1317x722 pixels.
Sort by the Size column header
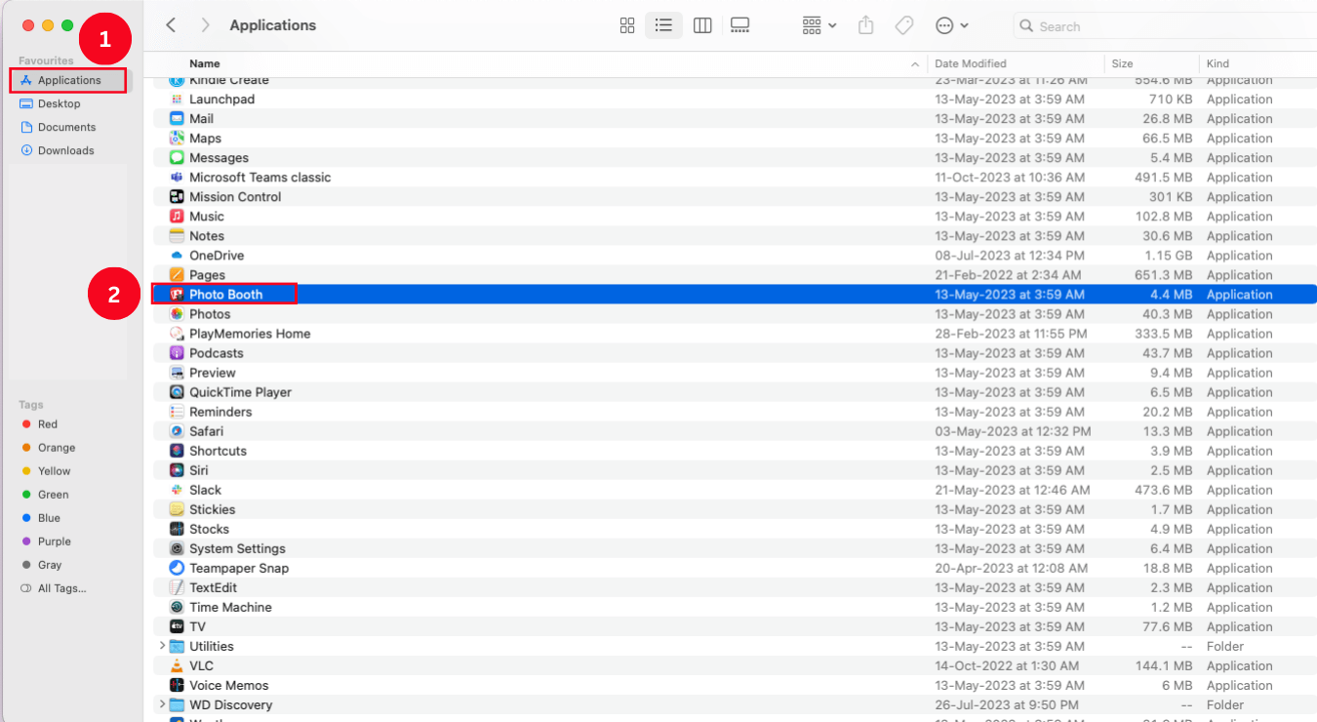1122,63
